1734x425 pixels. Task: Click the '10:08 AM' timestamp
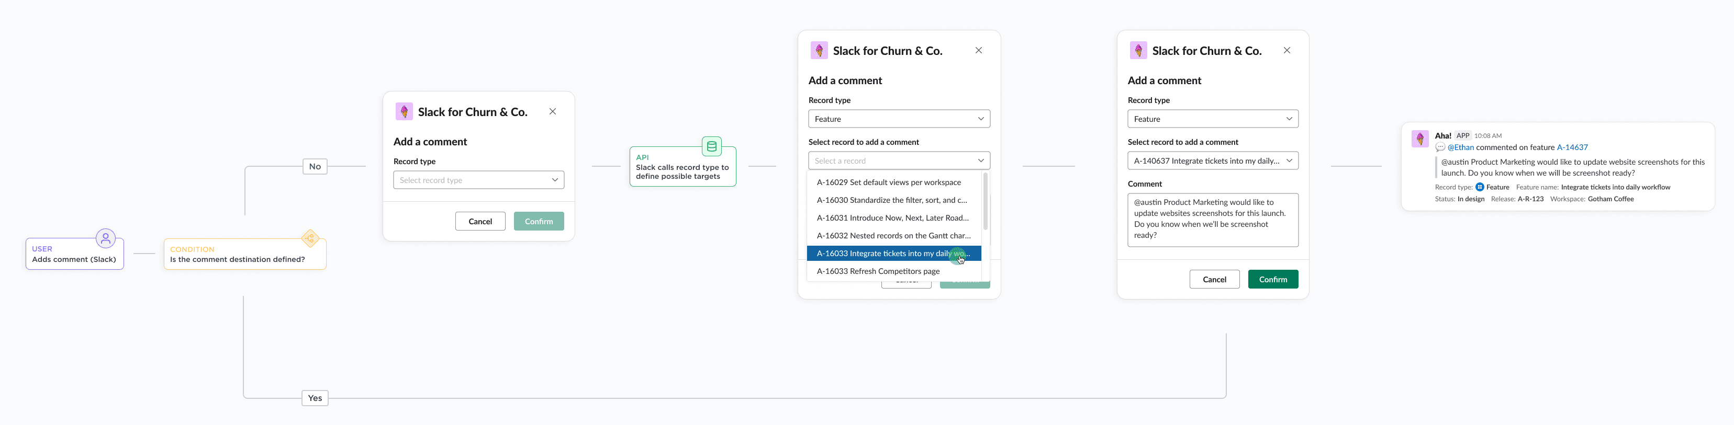tap(1487, 136)
